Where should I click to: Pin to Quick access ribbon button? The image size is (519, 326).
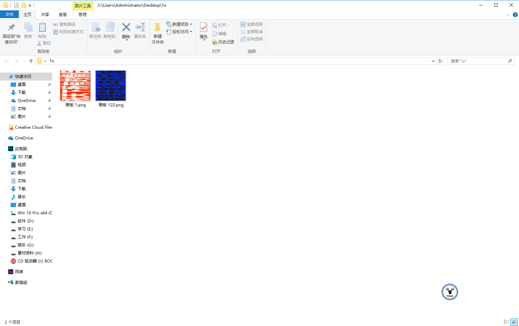click(11, 33)
